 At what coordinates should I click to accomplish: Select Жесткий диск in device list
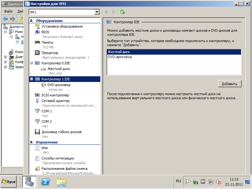point(174,52)
